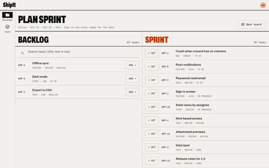Screen dimensions: 269x168
Task: Click the APP-2 task key
Action: click(165, 53)
